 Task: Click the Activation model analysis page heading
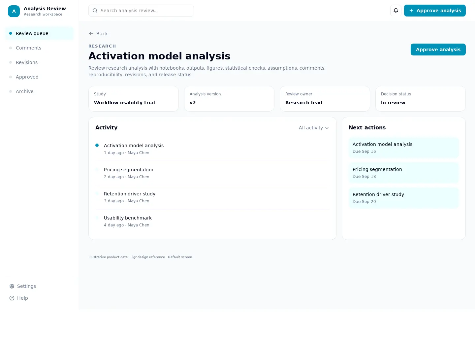coord(159,56)
